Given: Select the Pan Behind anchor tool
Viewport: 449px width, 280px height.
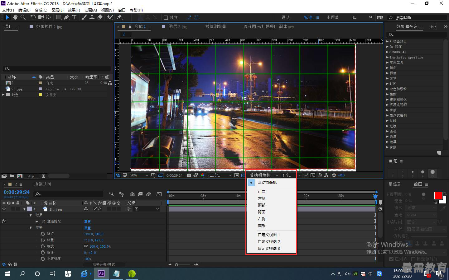Looking at the screenshot, I should [49, 17].
